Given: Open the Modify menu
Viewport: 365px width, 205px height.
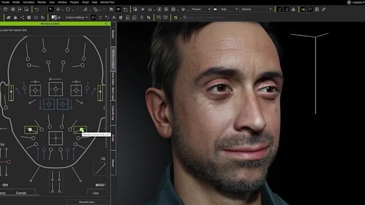Looking at the screenshot, I should (16, 2).
